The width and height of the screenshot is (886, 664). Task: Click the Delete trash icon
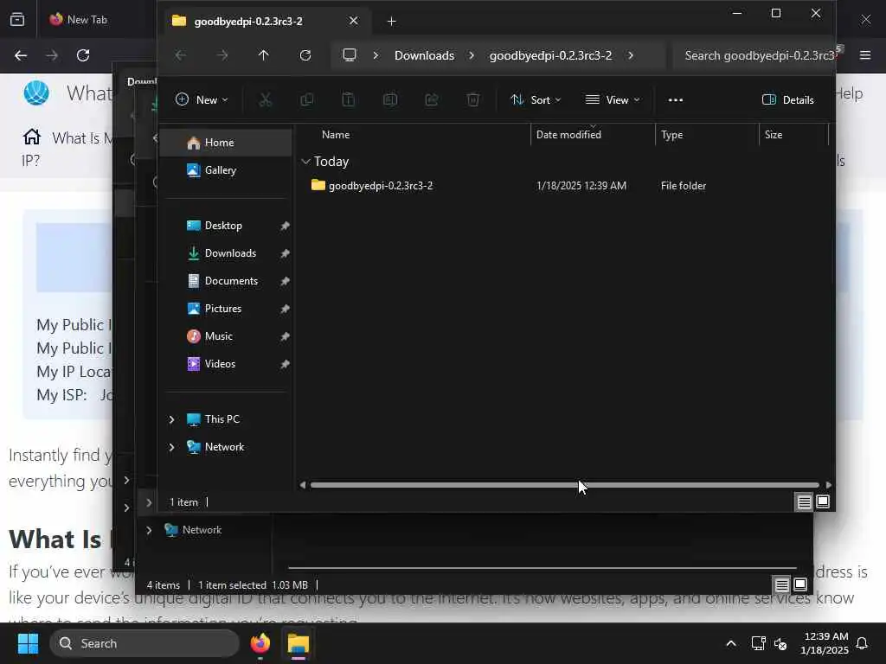pos(473,100)
